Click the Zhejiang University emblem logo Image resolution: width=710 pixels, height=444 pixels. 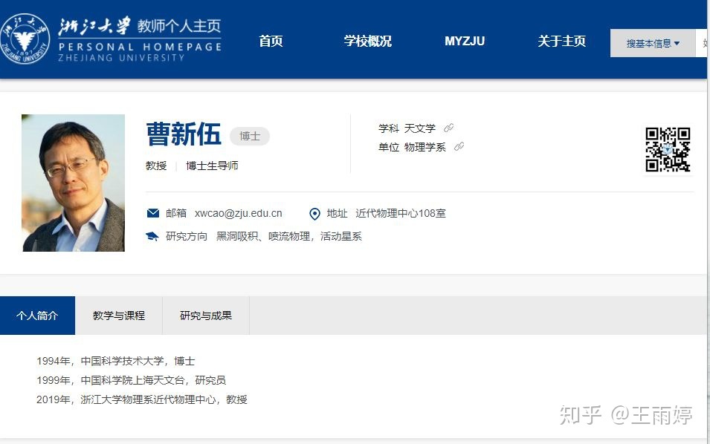pyautogui.click(x=27, y=39)
